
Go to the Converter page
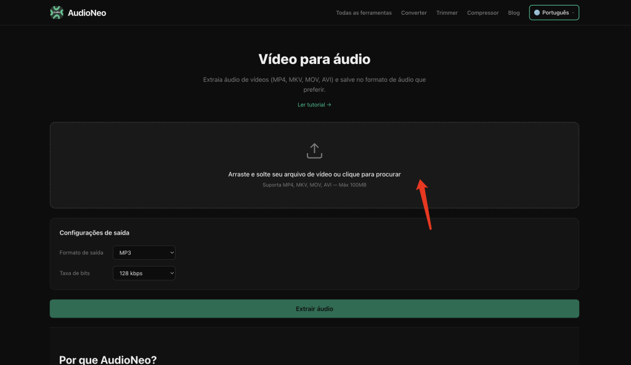pos(413,13)
